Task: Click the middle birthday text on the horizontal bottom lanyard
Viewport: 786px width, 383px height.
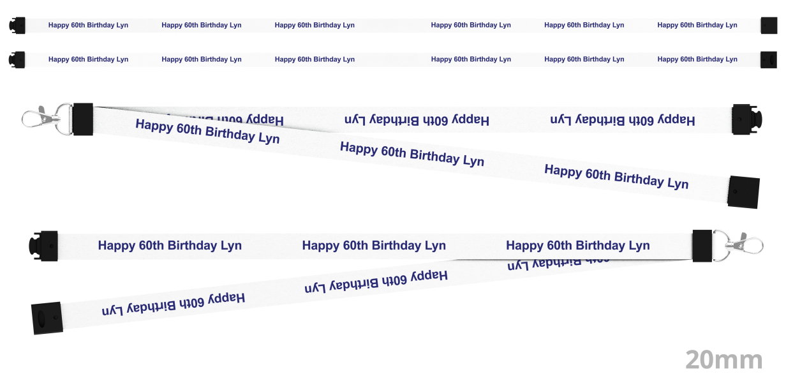Action: click(x=374, y=246)
